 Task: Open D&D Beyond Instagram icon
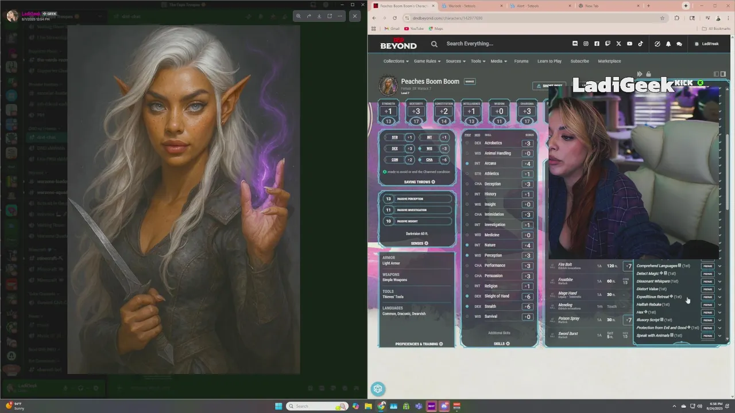586,44
